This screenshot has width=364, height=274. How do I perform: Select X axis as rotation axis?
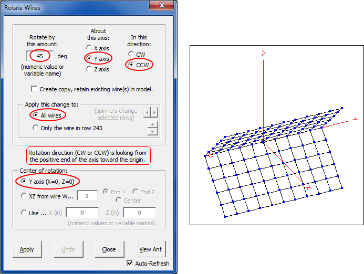click(x=89, y=48)
